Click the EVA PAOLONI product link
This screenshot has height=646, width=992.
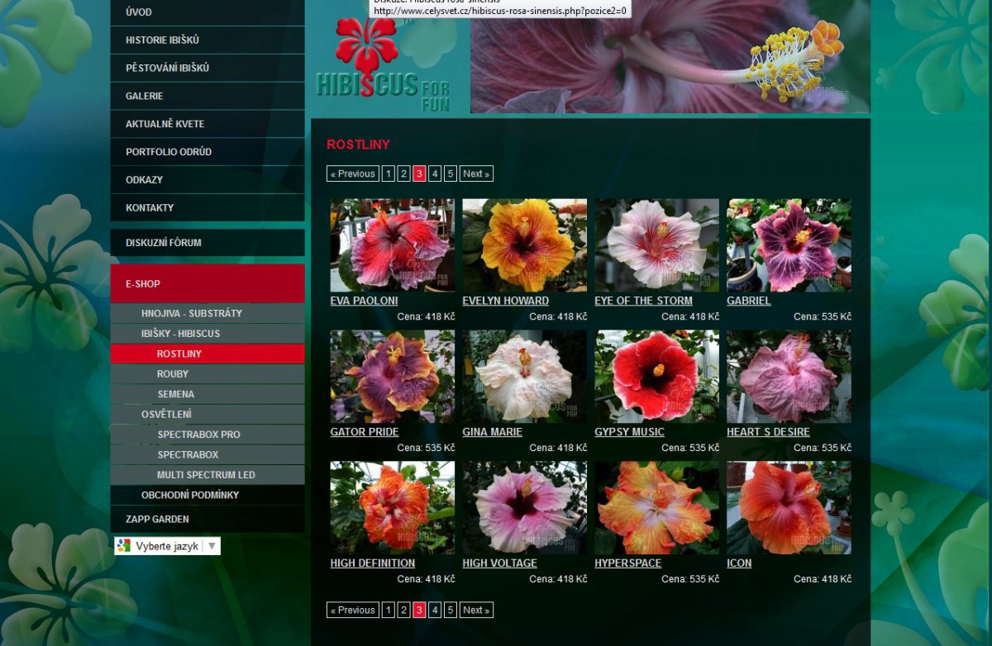click(x=364, y=301)
